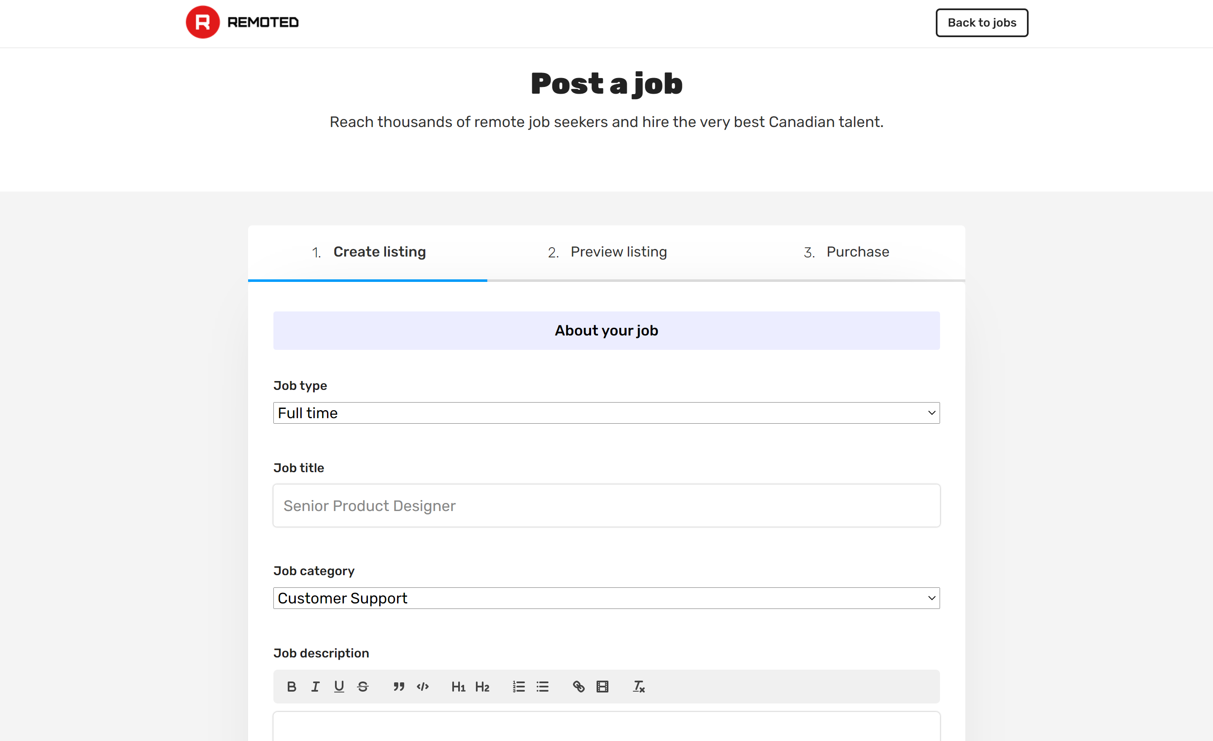Apply Heading 2 style
This screenshot has width=1213, height=741.
coord(482,686)
